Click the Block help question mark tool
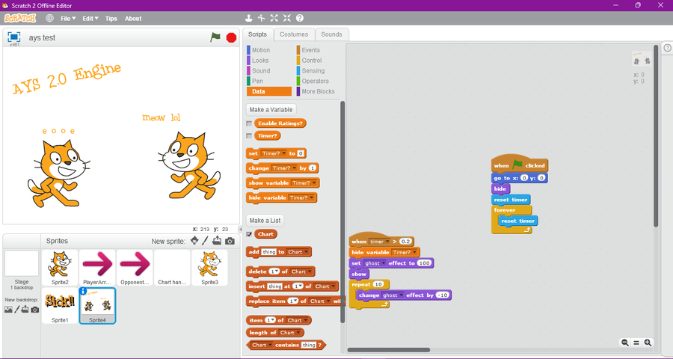The height and width of the screenshot is (359, 673). click(x=300, y=18)
